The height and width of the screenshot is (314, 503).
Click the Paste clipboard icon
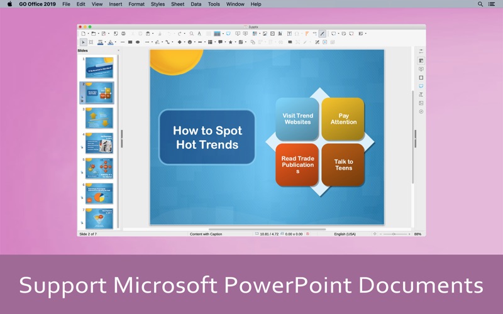148,33
